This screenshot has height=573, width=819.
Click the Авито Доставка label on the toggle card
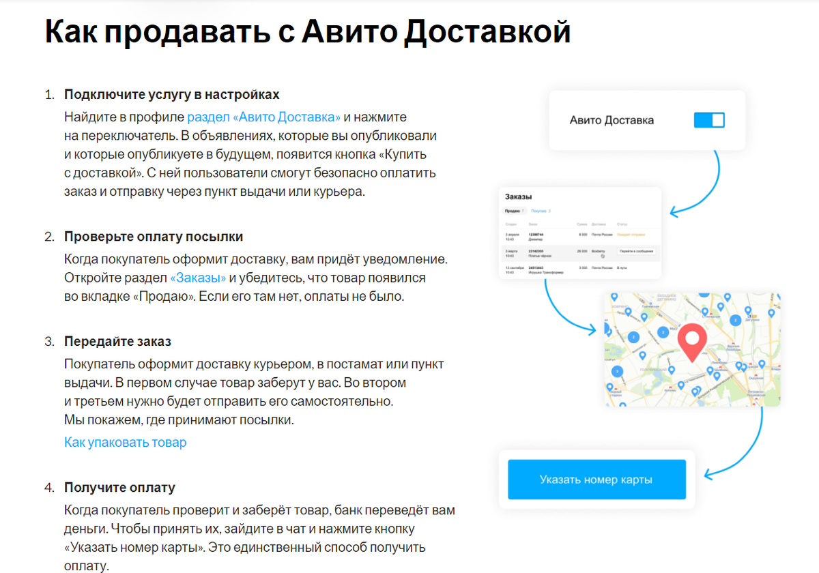coord(612,121)
